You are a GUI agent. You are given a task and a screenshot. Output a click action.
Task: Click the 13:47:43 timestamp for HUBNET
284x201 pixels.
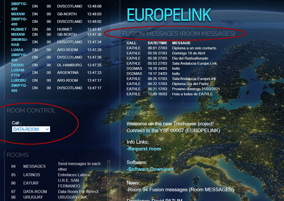[x=94, y=29]
